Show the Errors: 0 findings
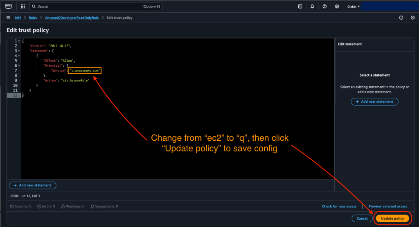The image size is (419, 227). tap(46, 207)
